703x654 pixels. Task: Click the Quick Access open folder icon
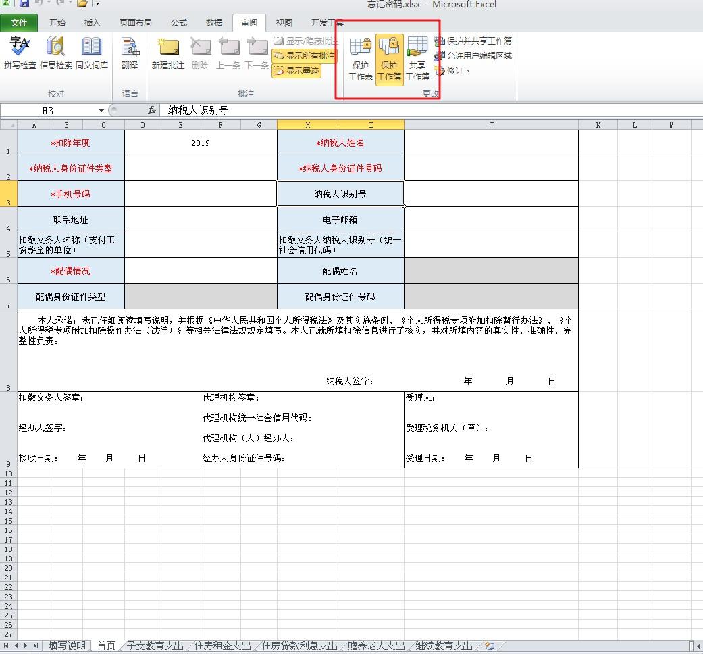tap(82, 3)
